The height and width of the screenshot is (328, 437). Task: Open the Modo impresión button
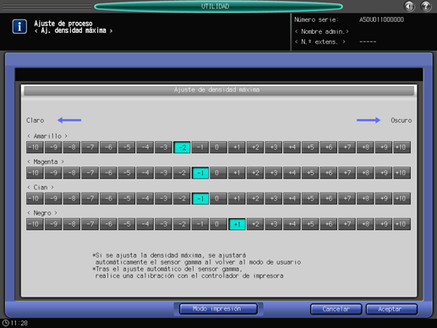pos(218,309)
